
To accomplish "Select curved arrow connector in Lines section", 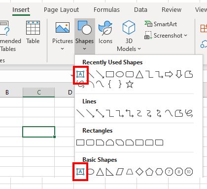I will (x=149, y=113).
